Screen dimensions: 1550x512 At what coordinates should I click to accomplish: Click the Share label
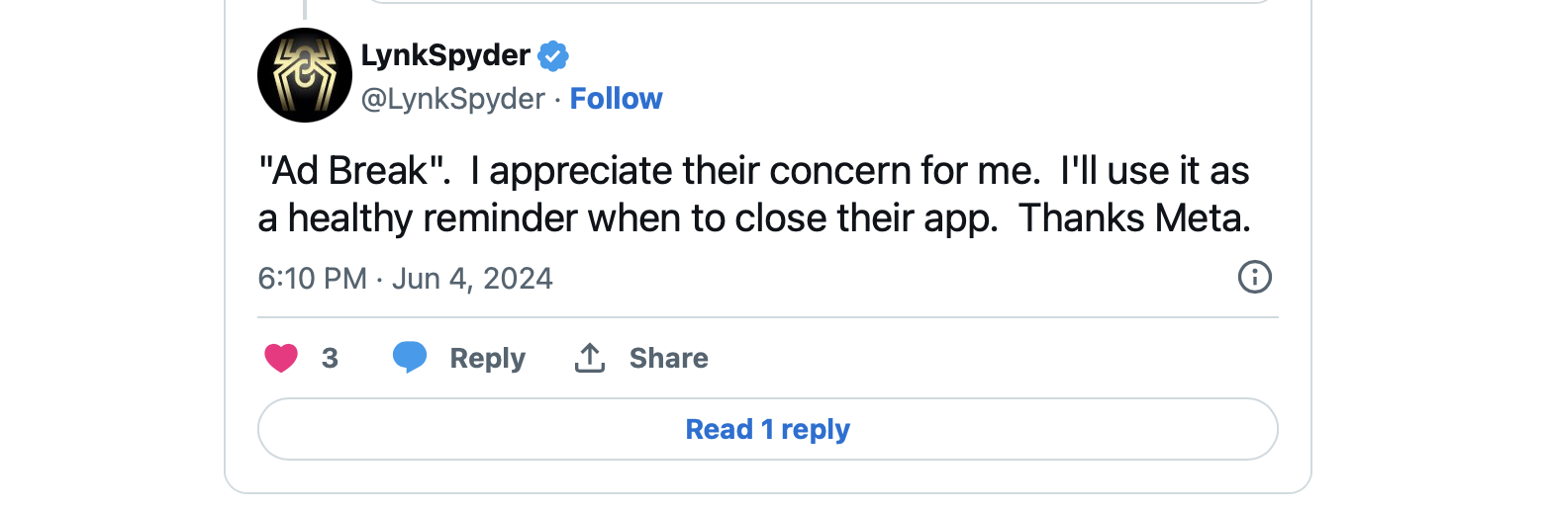click(668, 358)
